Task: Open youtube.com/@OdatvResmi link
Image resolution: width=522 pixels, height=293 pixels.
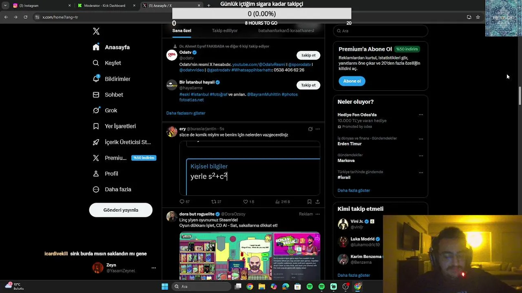Action: click(259, 64)
